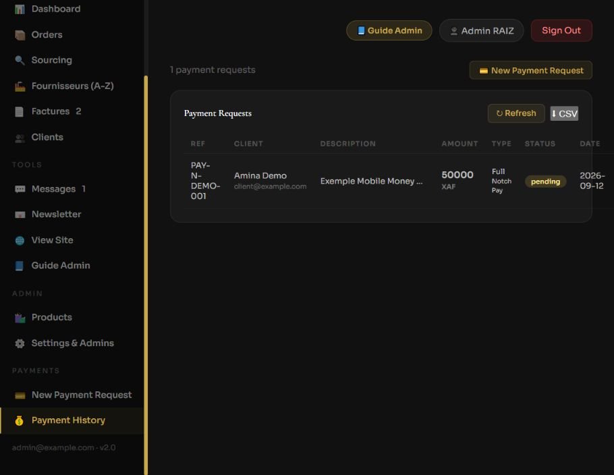The height and width of the screenshot is (475, 614).
Task: Click the amount 50000 XAF
Action: click(457, 180)
